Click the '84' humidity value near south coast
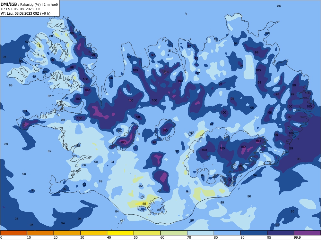 (117, 212)
